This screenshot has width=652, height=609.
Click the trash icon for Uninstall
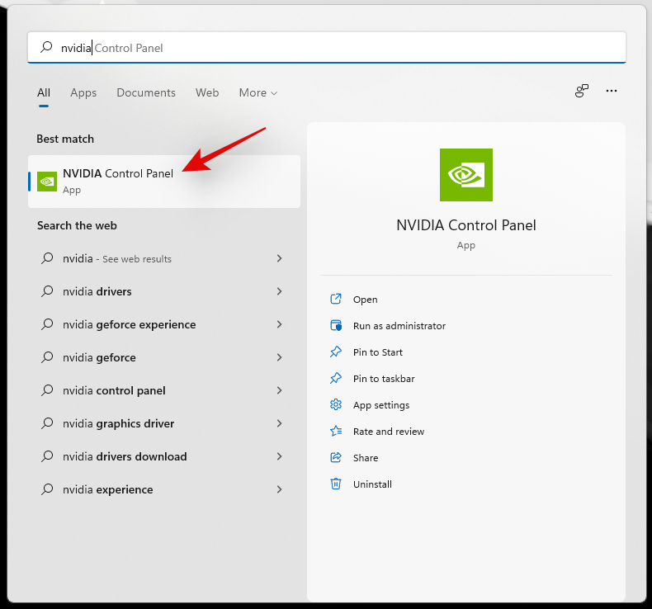(336, 484)
